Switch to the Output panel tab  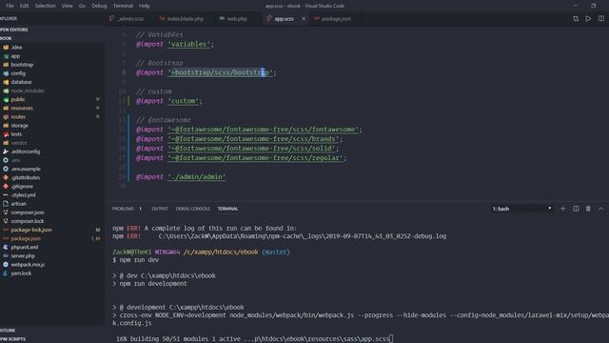click(x=160, y=209)
